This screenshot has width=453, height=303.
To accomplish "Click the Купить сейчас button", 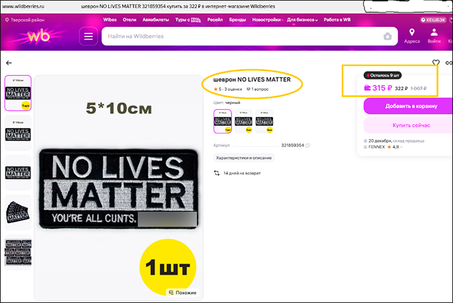I will click(408, 125).
